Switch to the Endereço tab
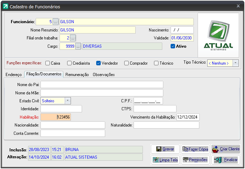This screenshot has width=245, height=169. [13, 75]
